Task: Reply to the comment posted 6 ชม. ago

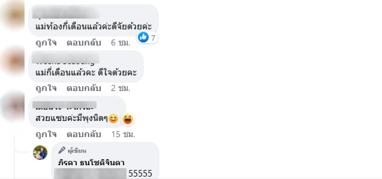Action: [84, 43]
